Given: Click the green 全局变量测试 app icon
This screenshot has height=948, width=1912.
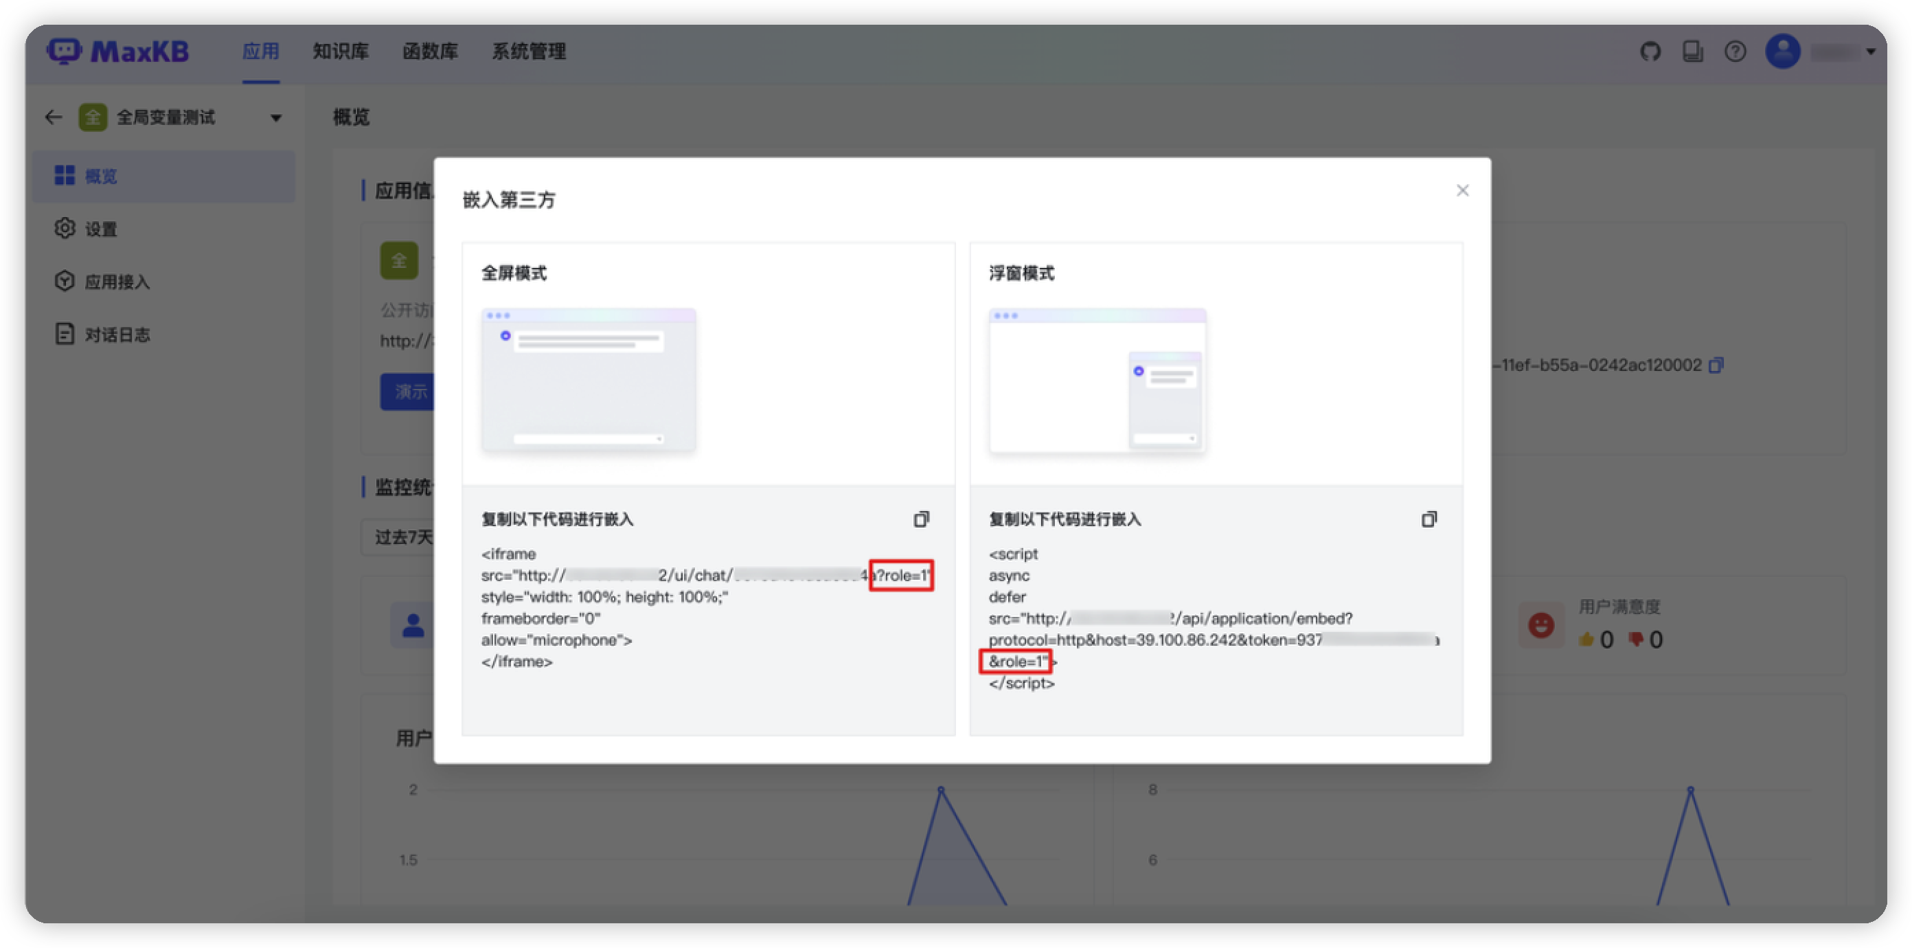Looking at the screenshot, I should [x=93, y=117].
